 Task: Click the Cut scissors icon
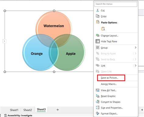click(x=98, y=10)
